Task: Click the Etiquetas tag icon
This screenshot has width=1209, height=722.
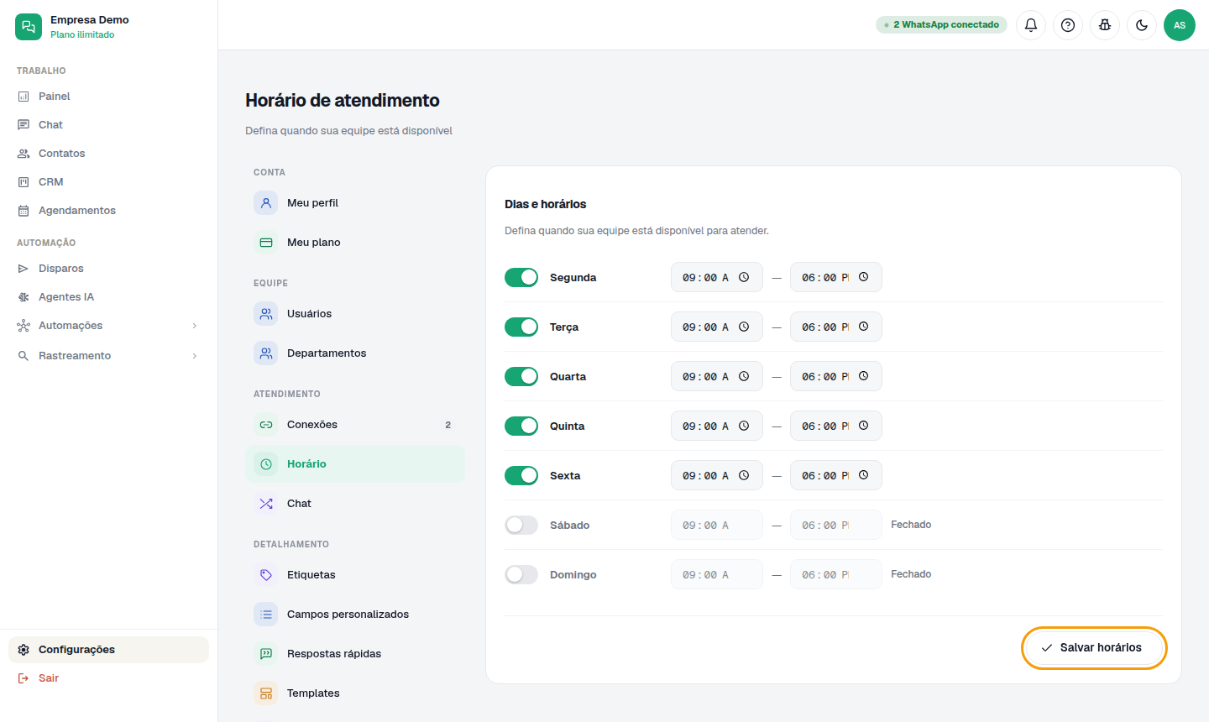Action: (266, 575)
